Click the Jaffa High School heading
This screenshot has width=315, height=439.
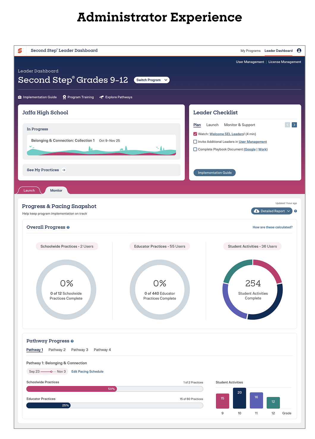45,113
